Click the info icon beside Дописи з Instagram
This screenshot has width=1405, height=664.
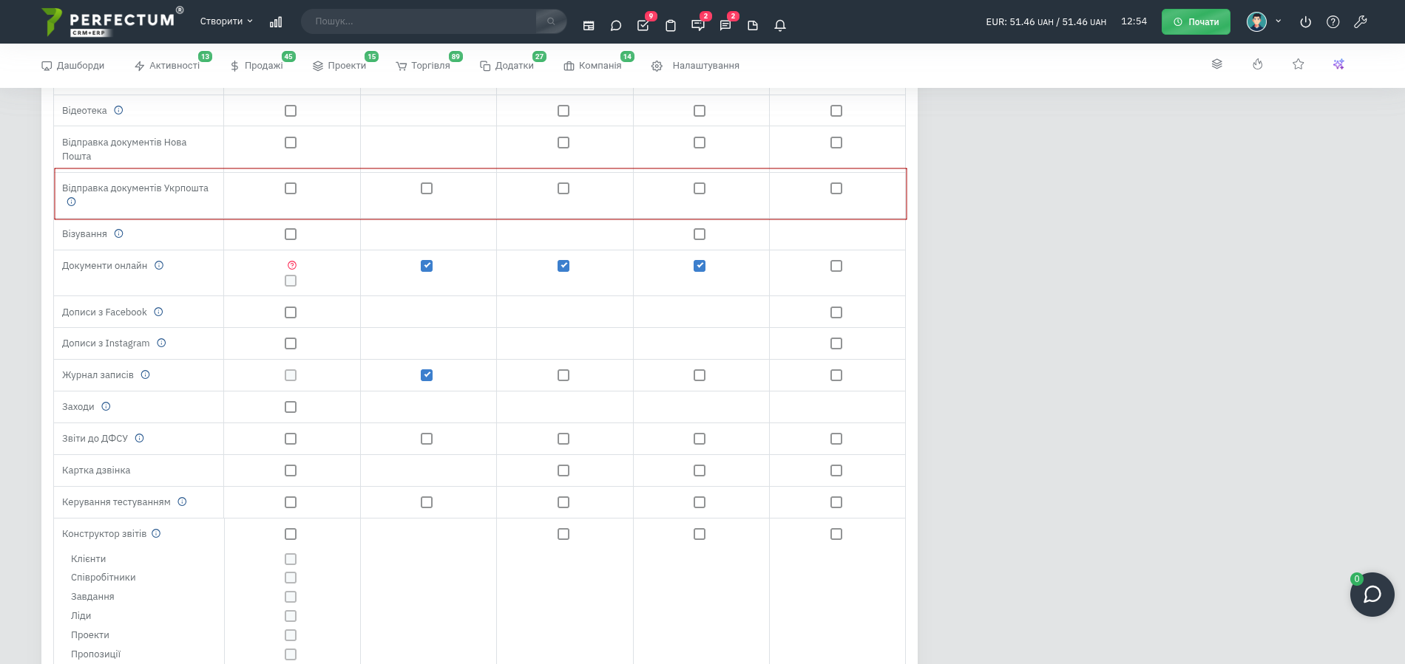[x=161, y=343]
